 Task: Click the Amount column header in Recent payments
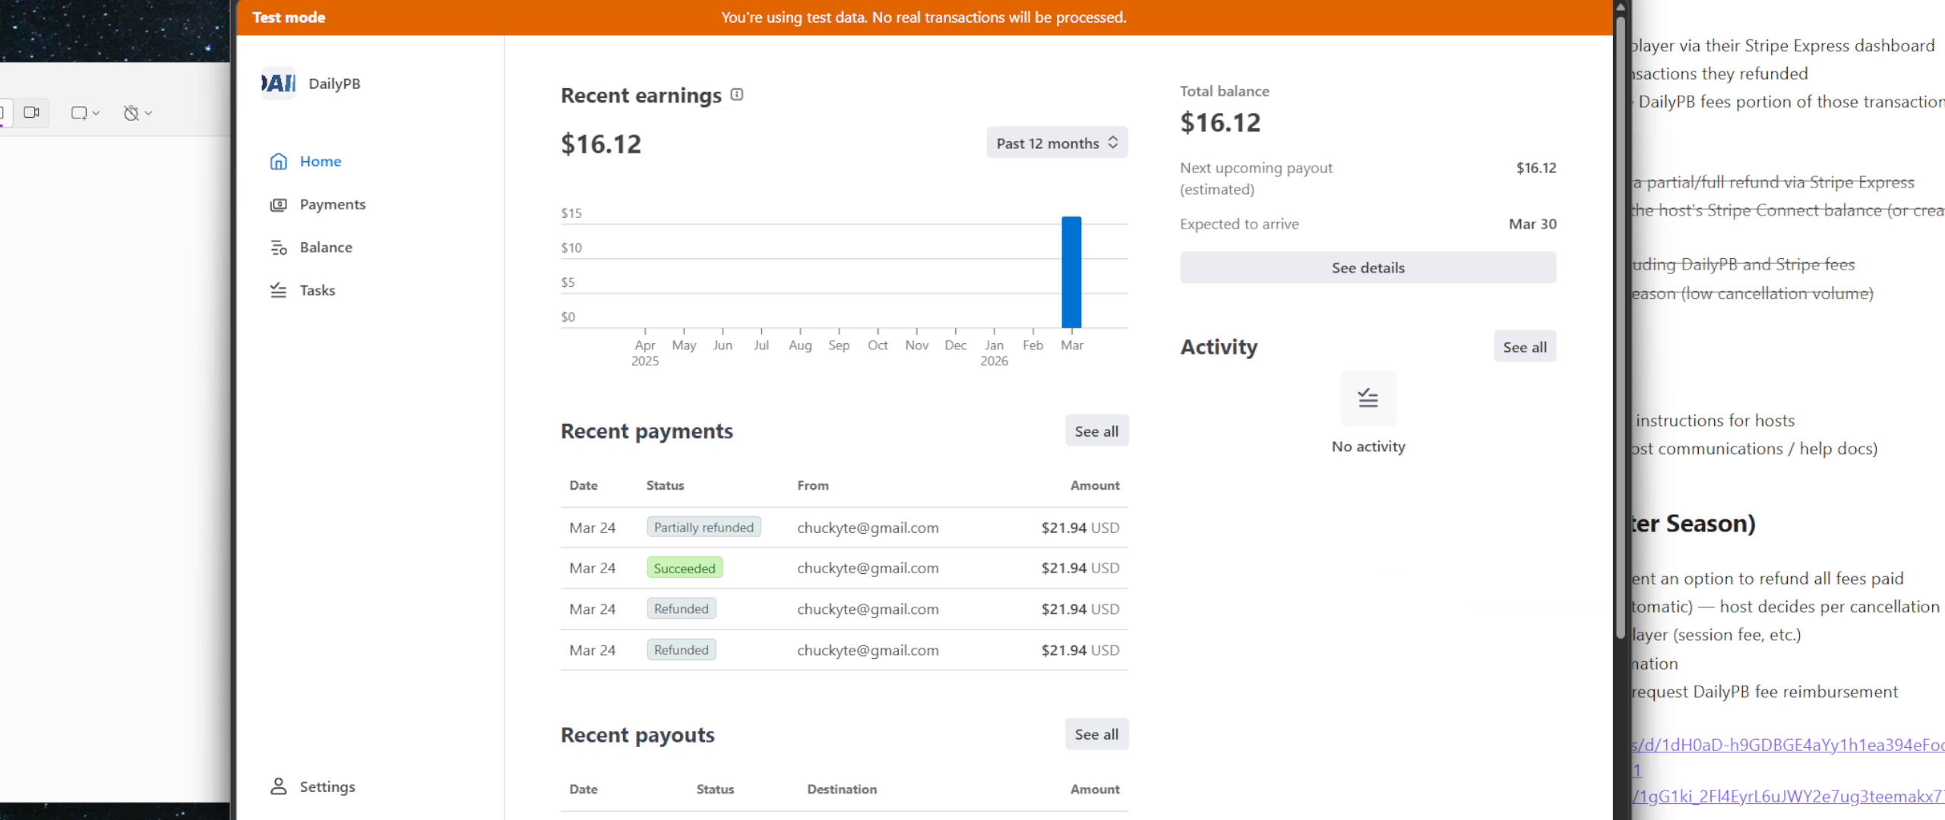coord(1095,485)
